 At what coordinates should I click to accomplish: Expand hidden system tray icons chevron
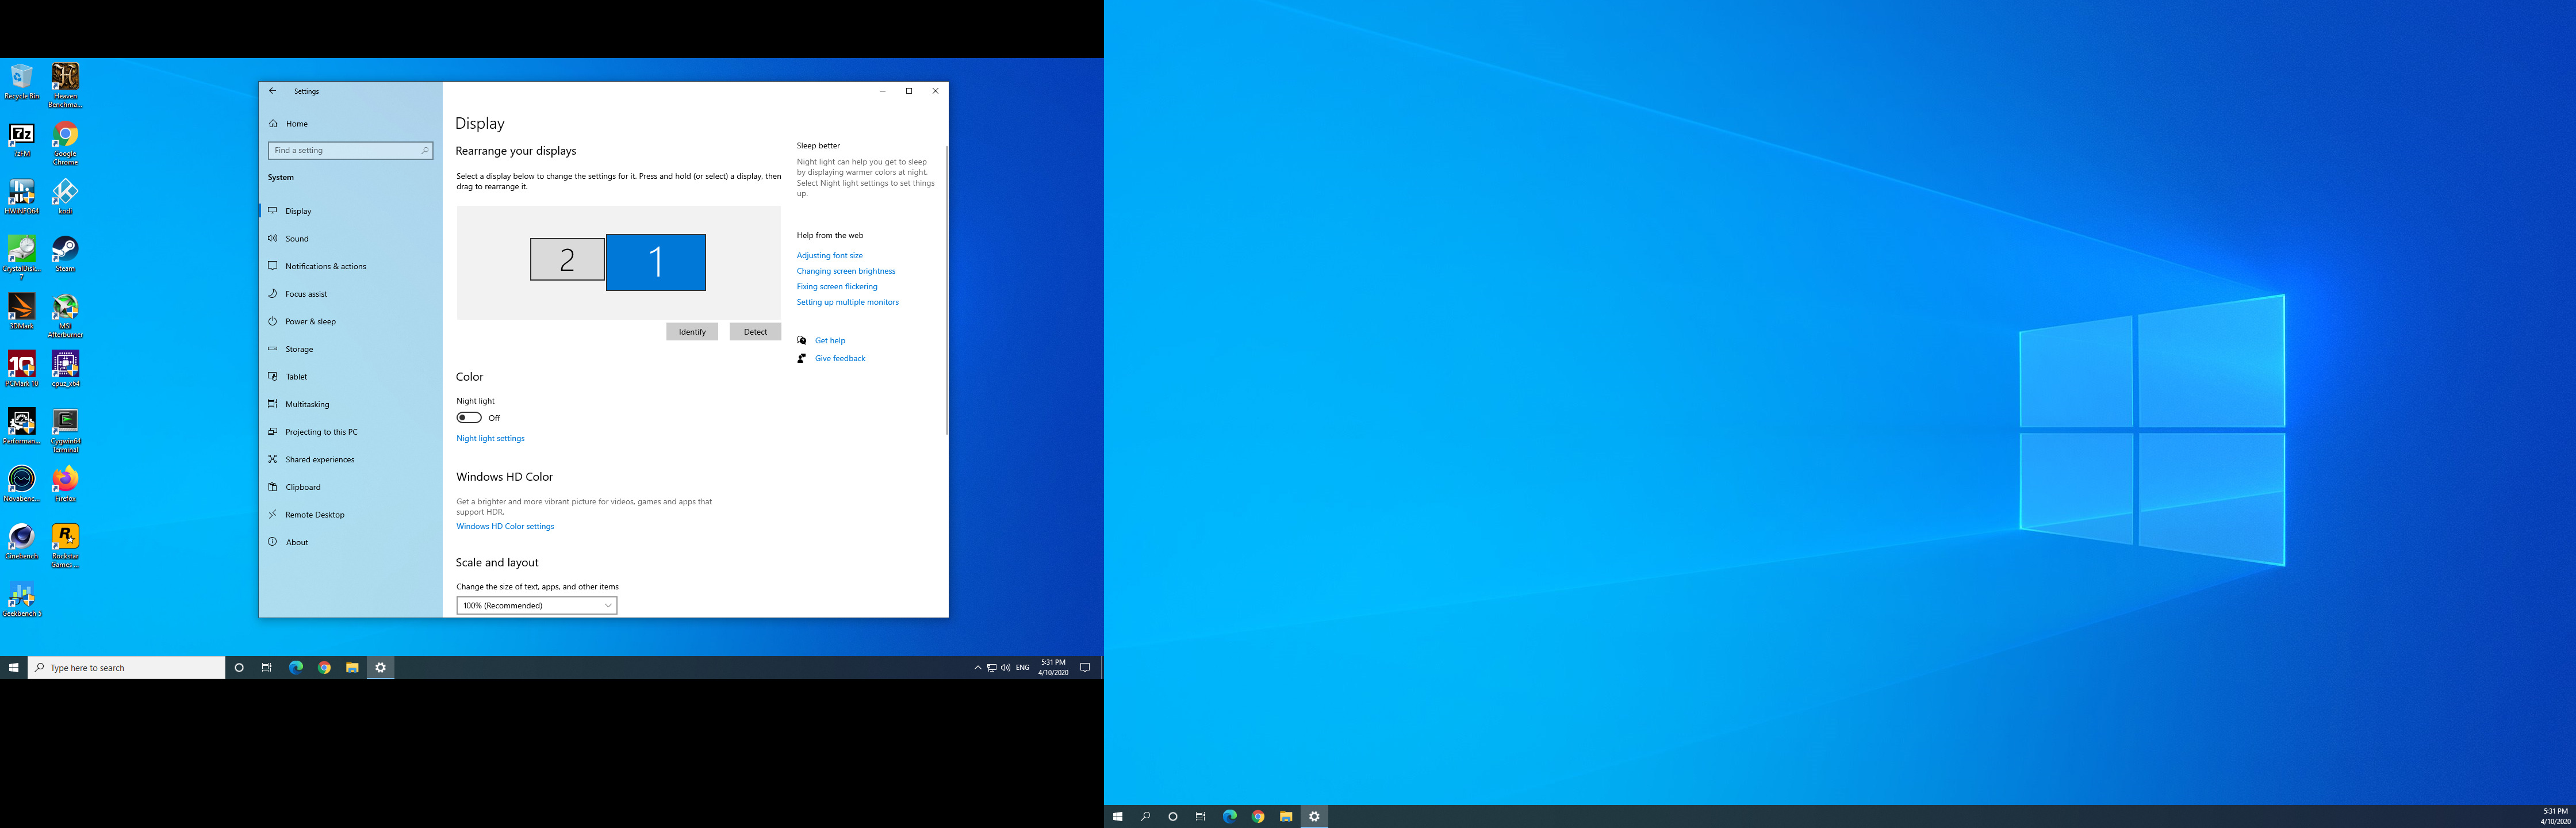(978, 668)
